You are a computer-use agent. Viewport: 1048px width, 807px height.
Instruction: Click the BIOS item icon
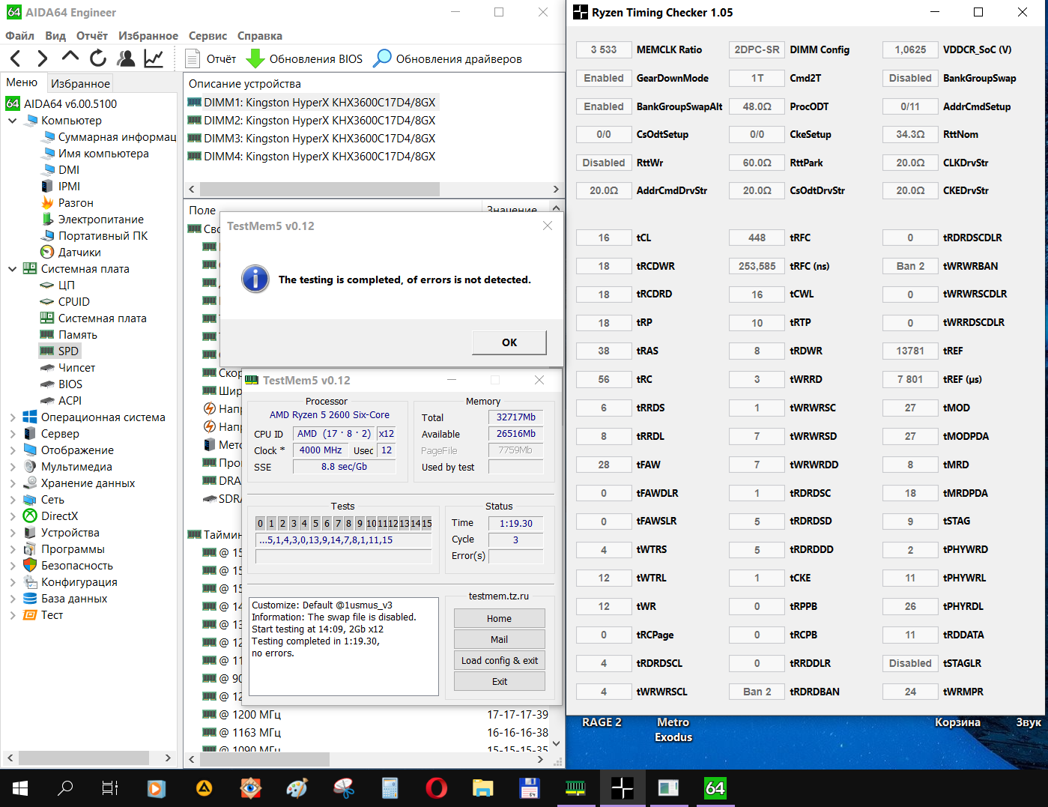point(47,384)
